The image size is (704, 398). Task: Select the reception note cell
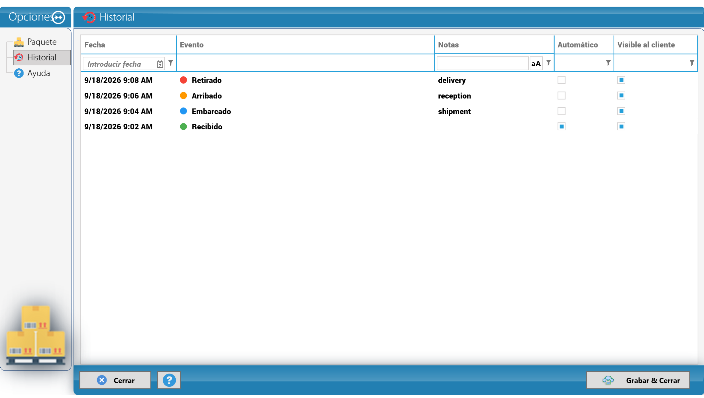(x=455, y=96)
